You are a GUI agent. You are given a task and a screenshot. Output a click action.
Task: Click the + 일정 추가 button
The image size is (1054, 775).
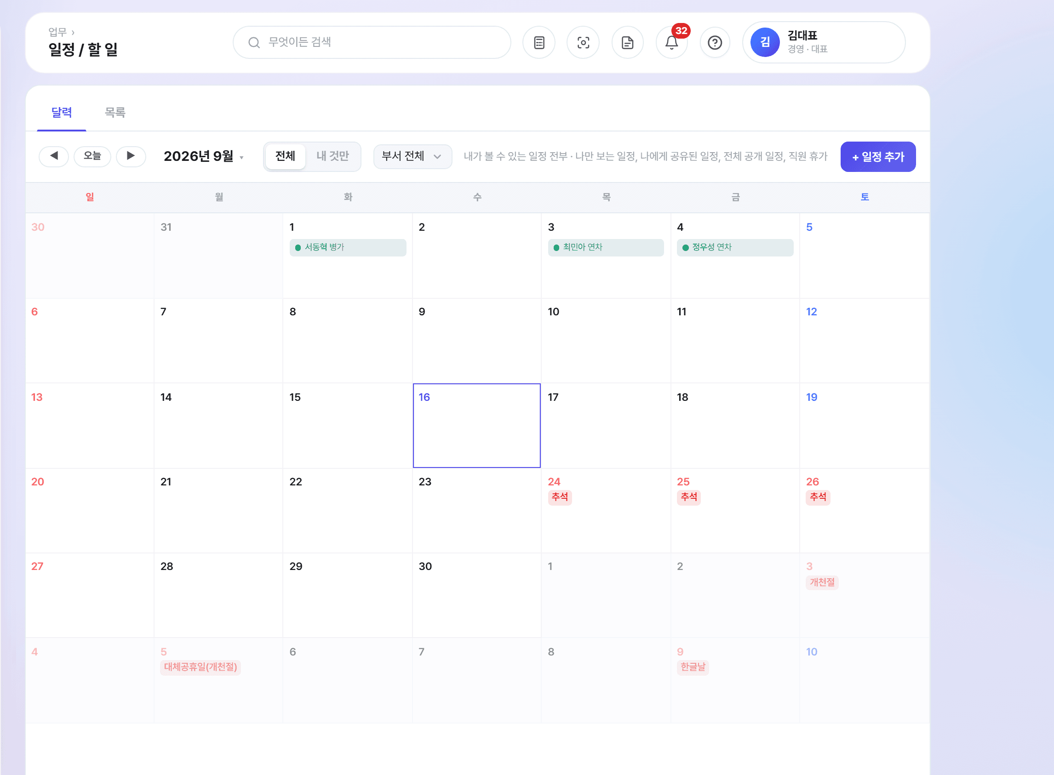(878, 157)
